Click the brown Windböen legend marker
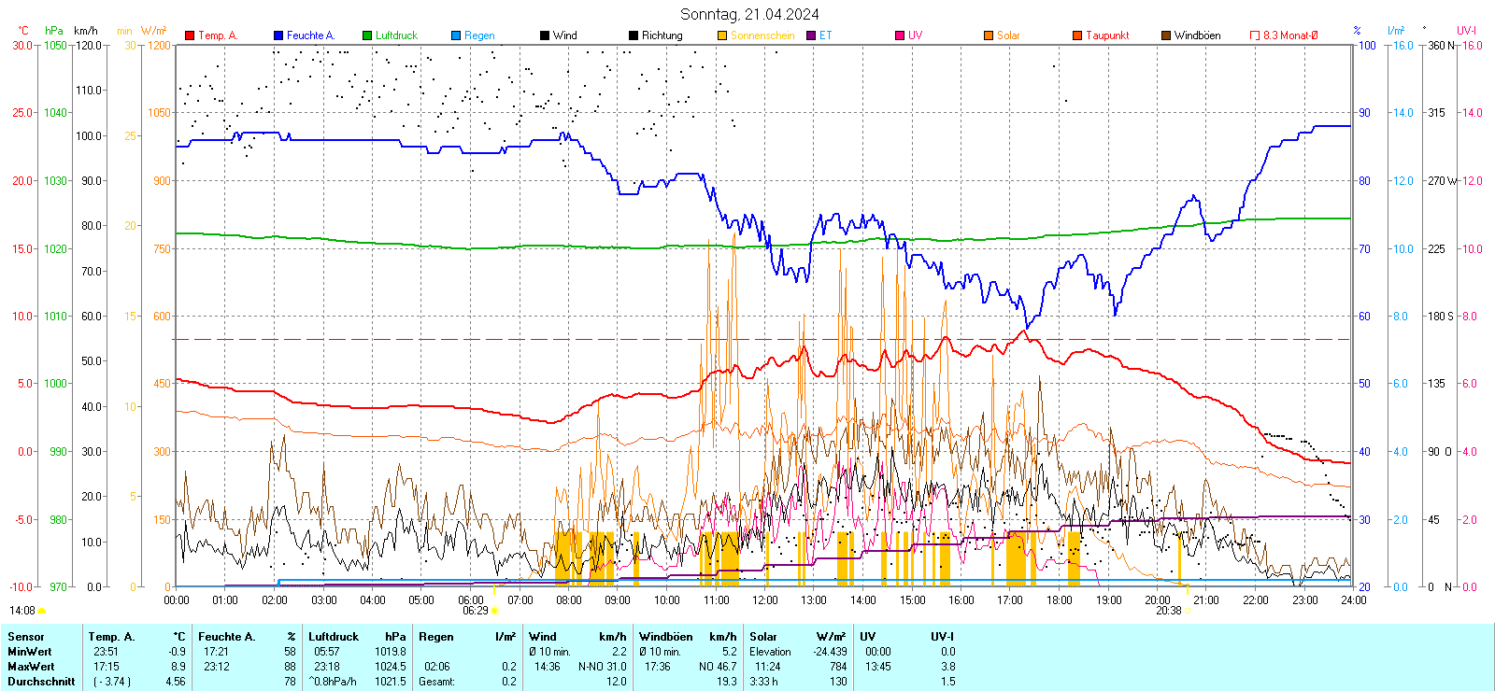Screen dimensions: 1495x691 tap(1166, 35)
